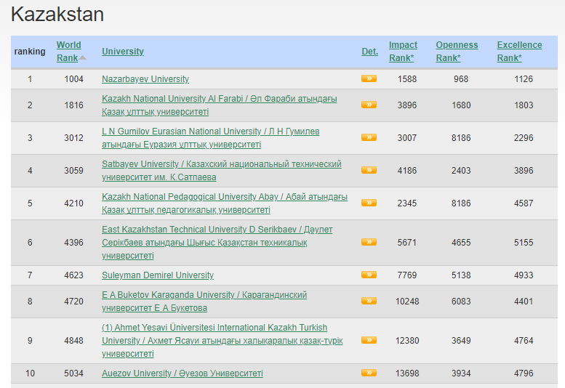
Task: Open details icon for Ahmet Yesavi University row
Action: tap(369, 340)
